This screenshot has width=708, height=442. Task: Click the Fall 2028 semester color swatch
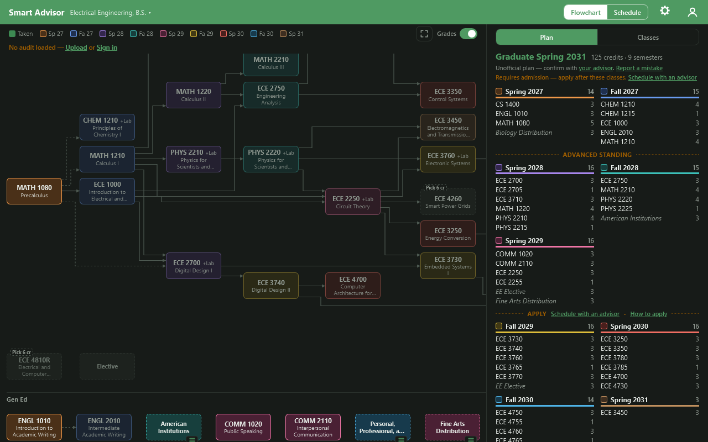click(604, 167)
